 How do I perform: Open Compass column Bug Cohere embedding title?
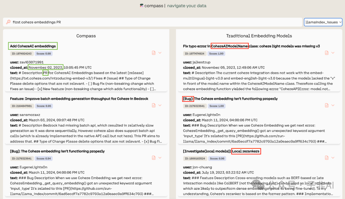[x=57, y=151]
